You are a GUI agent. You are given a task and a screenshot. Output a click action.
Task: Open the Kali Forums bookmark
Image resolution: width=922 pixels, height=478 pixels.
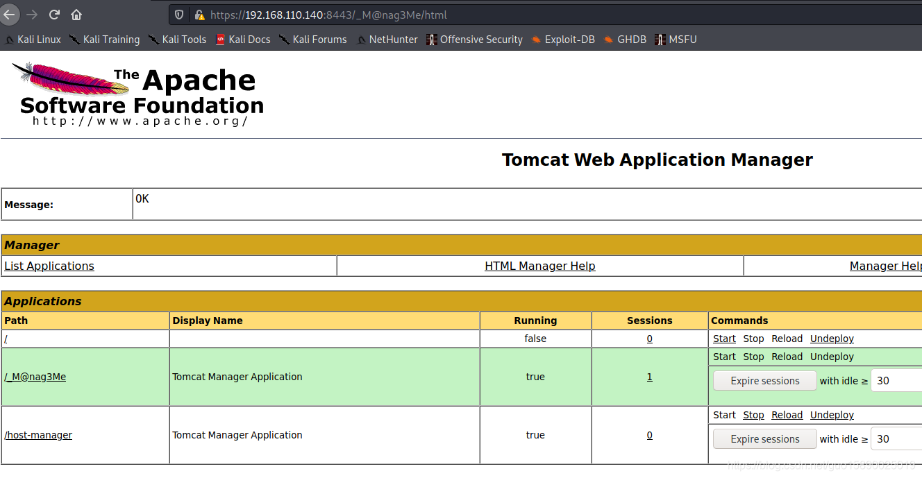click(x=313, y=40)
